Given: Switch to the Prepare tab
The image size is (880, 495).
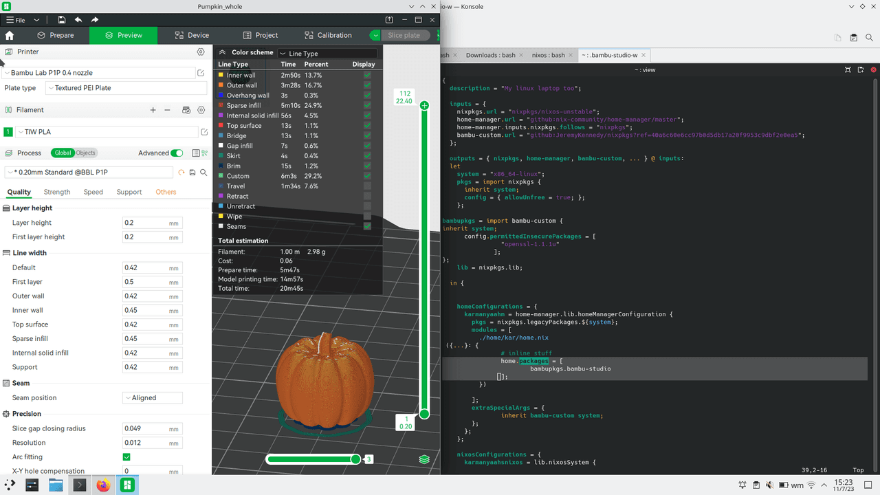Looking at the screenshot, I should click(x=56, y=35).
